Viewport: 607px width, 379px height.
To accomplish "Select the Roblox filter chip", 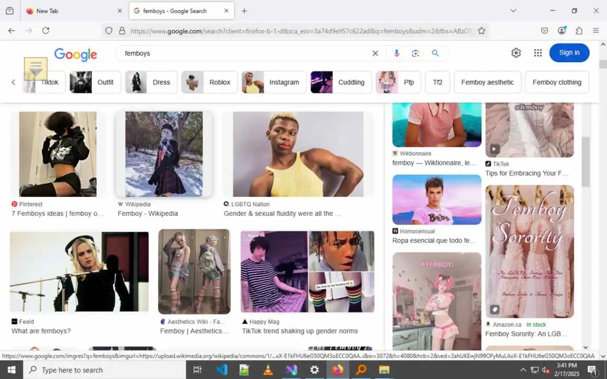I will pyautogui.click(x=209, y=82).
